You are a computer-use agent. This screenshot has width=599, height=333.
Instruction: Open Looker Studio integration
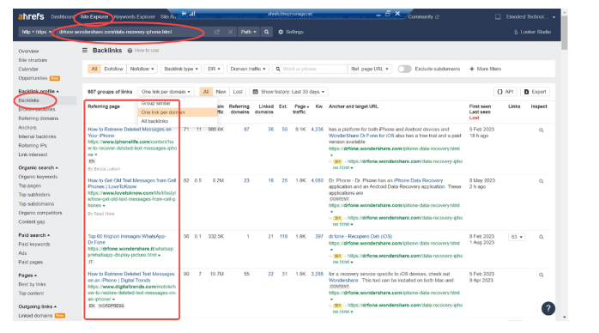[532, 32]
